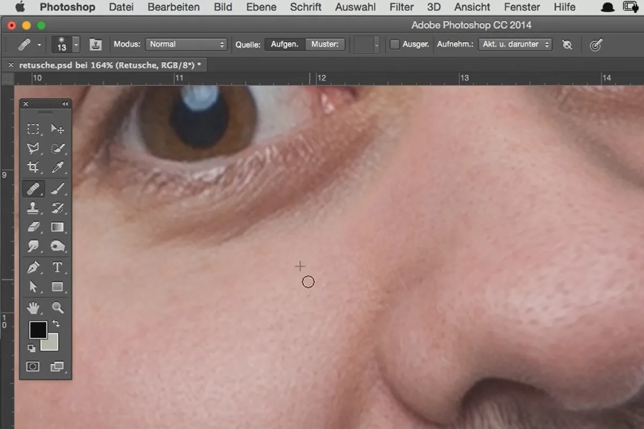Image resolution: width=644 pixels, height=429 pixels.
Task: Reset to default foreground and background colors
Action: (32, 348)
